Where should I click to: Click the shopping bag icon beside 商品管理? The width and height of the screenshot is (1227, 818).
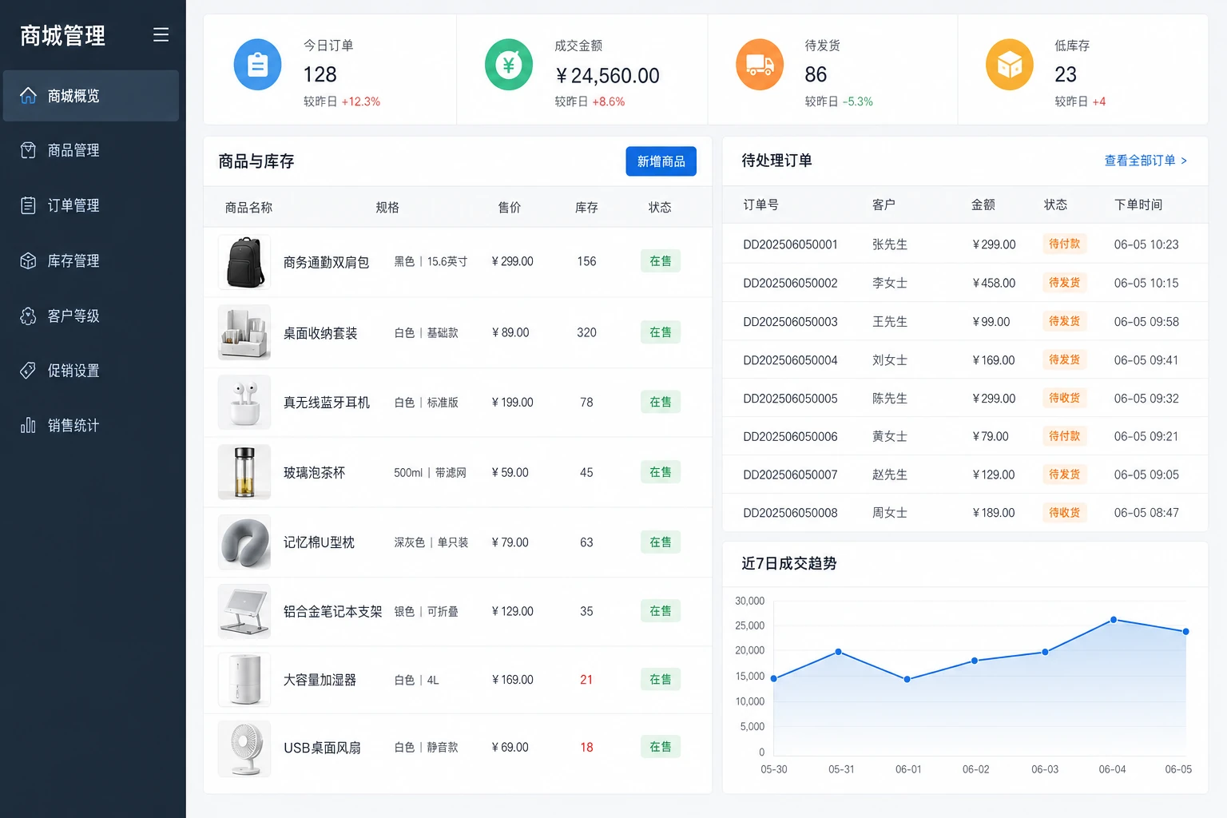coord(28,150)
